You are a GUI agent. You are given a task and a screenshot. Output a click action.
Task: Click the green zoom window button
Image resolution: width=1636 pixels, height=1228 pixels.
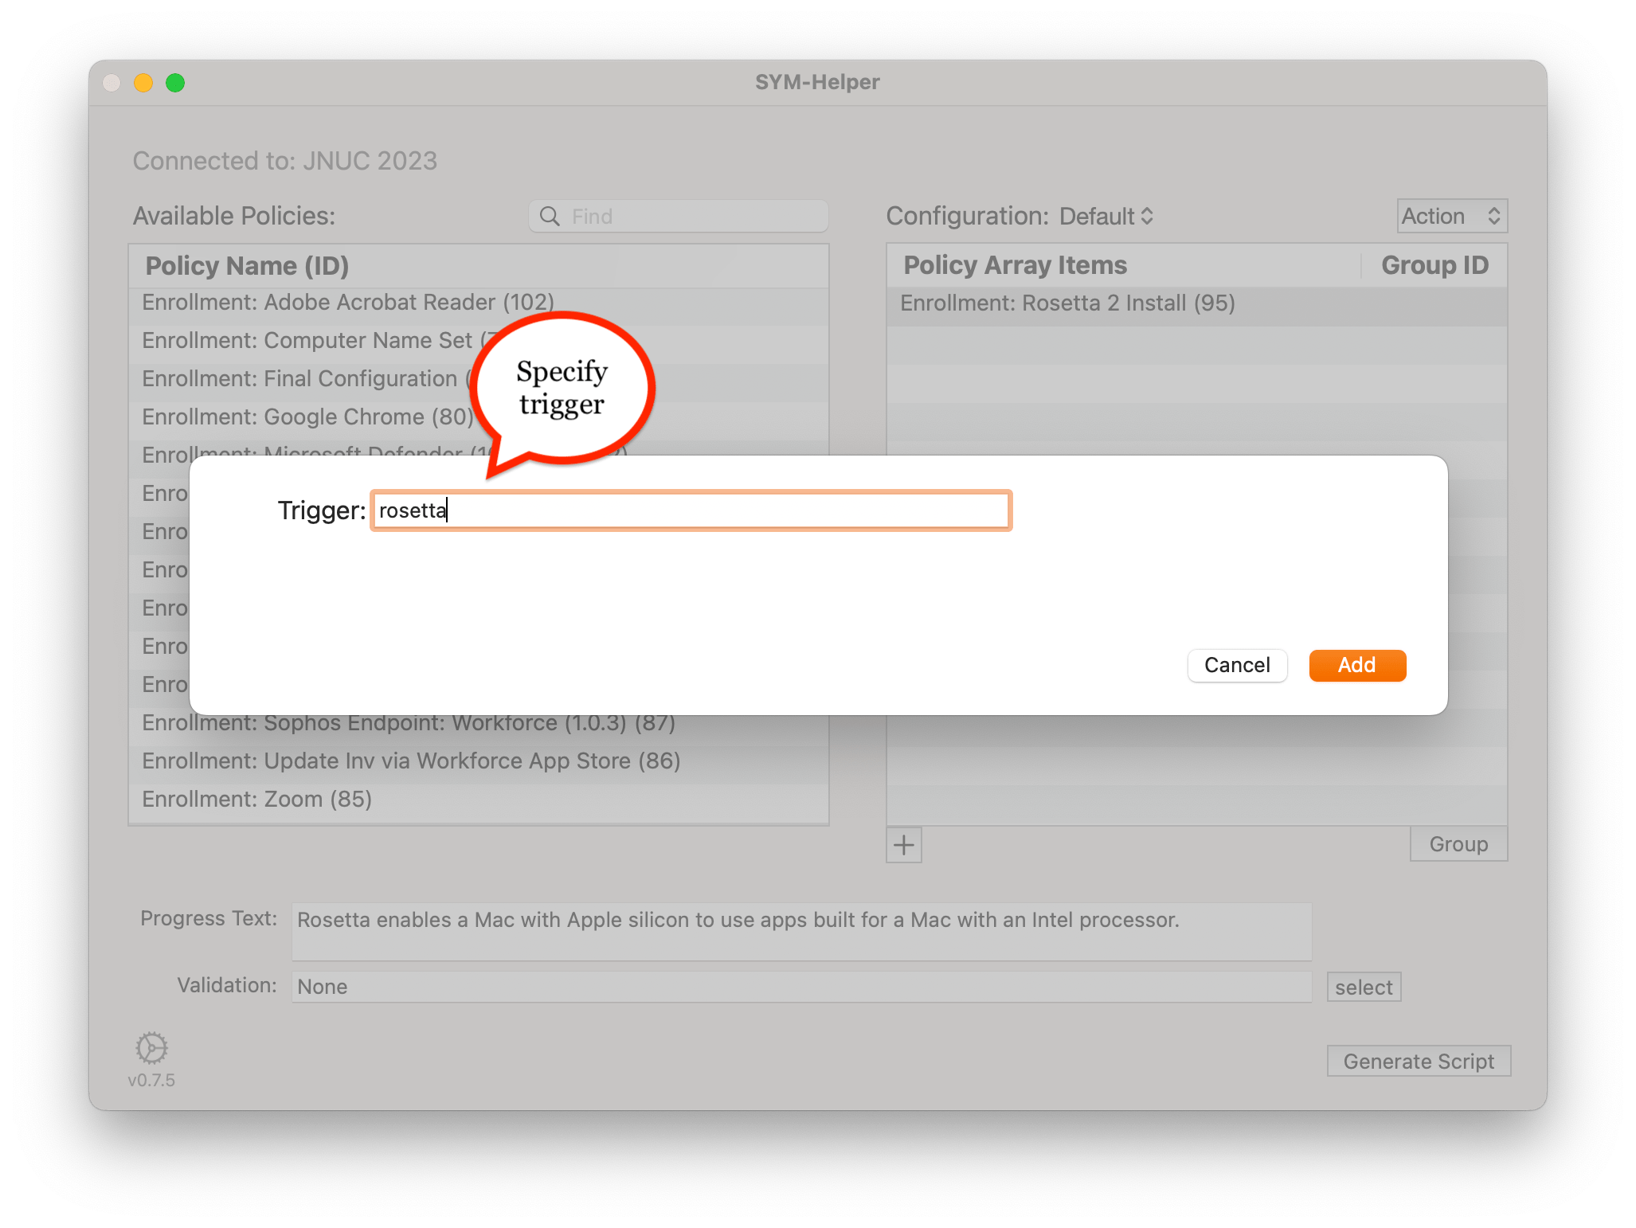(x=175, y=83)
